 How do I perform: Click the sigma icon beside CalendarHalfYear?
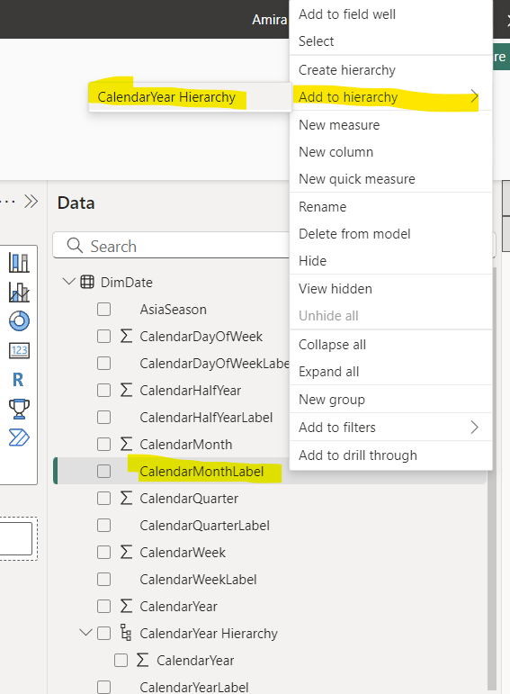126,391
